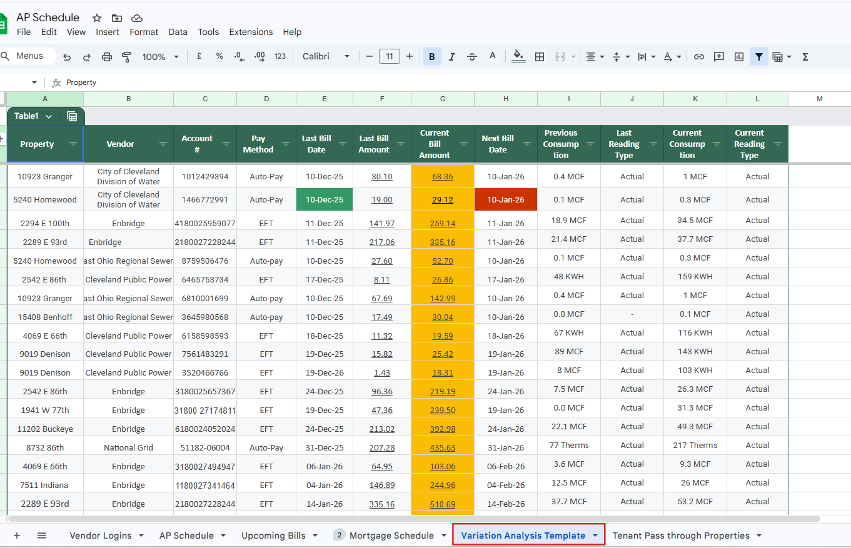Open the borders tool
The image size is (851, 548).
540,57
